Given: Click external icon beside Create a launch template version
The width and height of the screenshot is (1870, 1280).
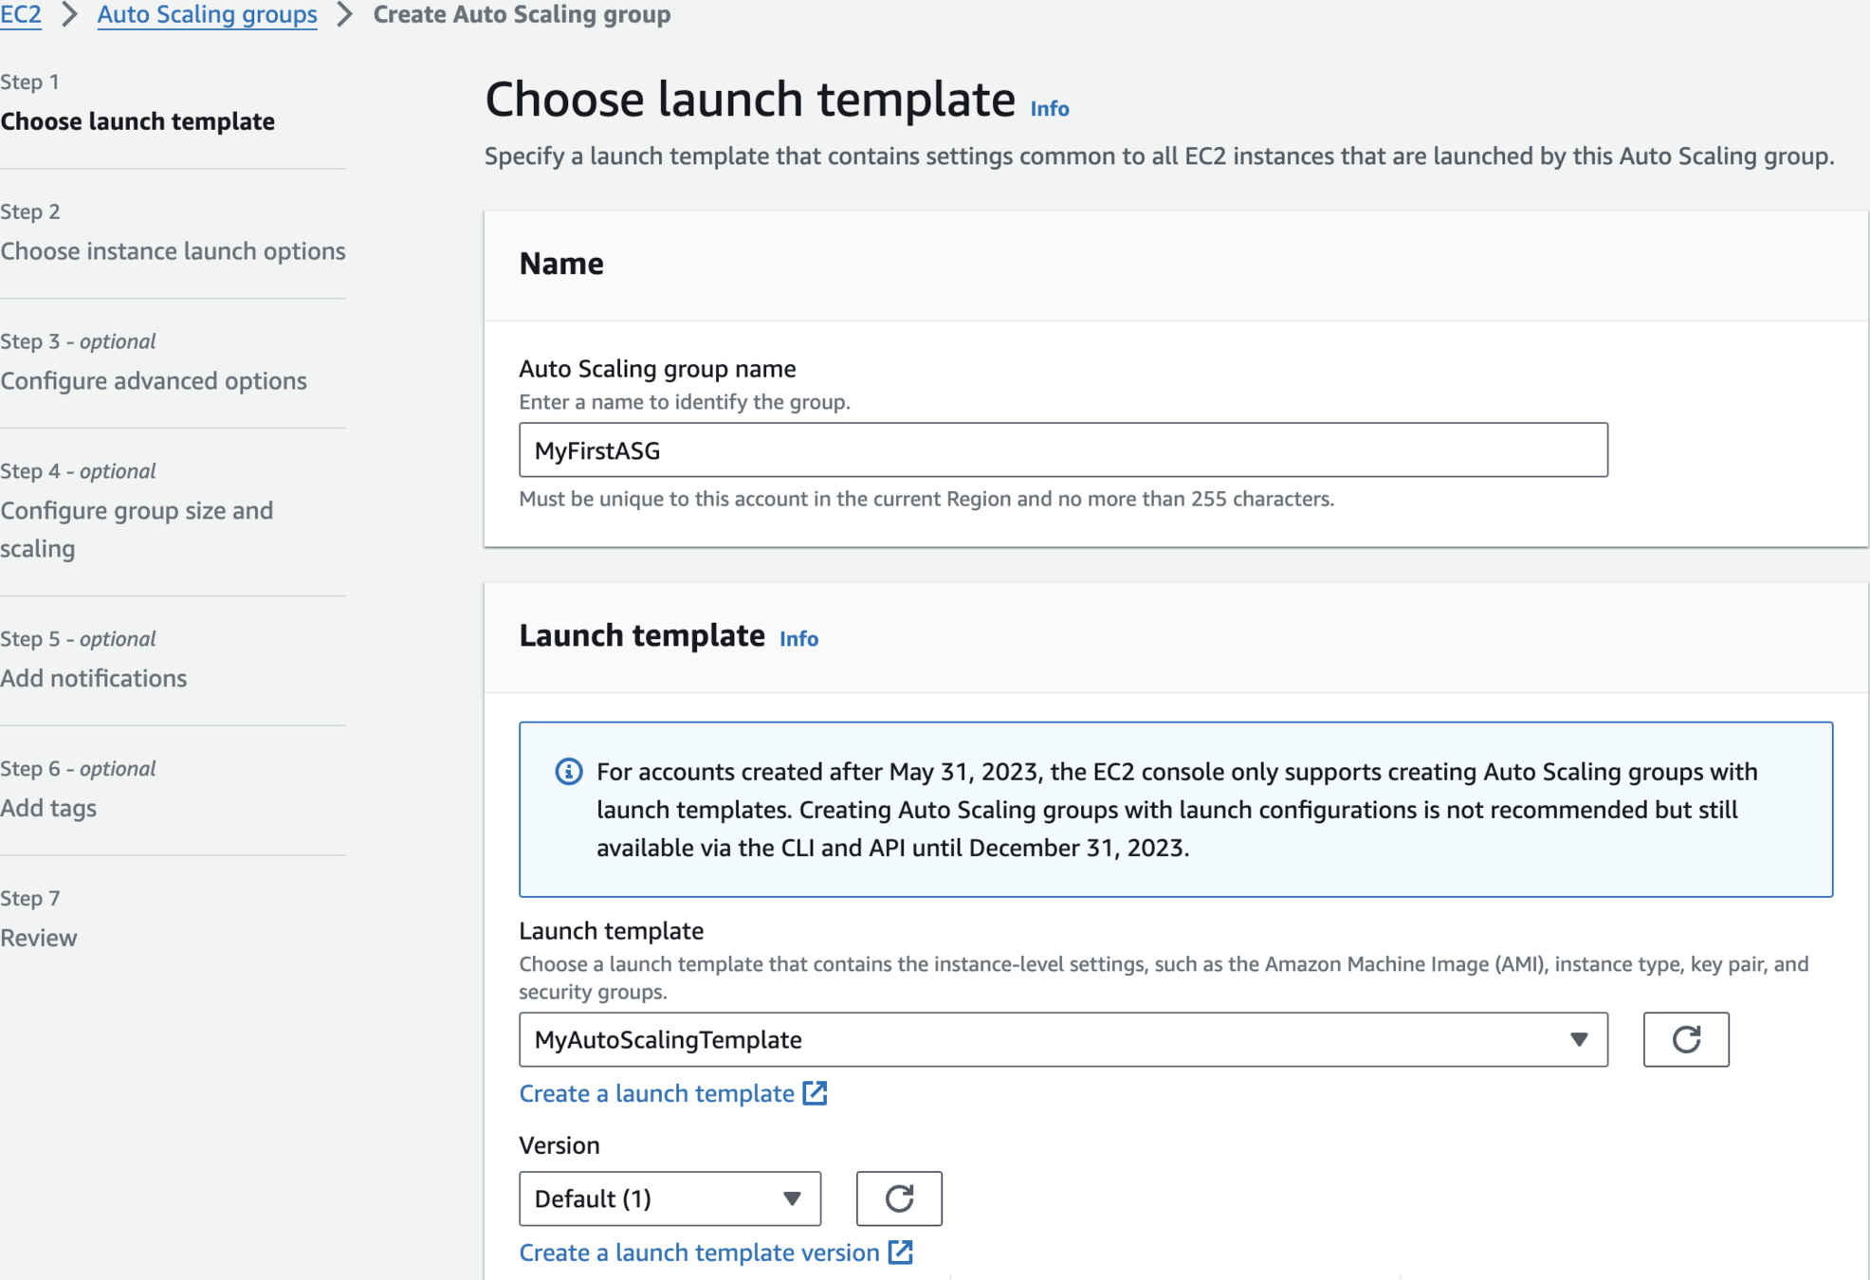Looking at the screenshot, I should (901, 1253).
